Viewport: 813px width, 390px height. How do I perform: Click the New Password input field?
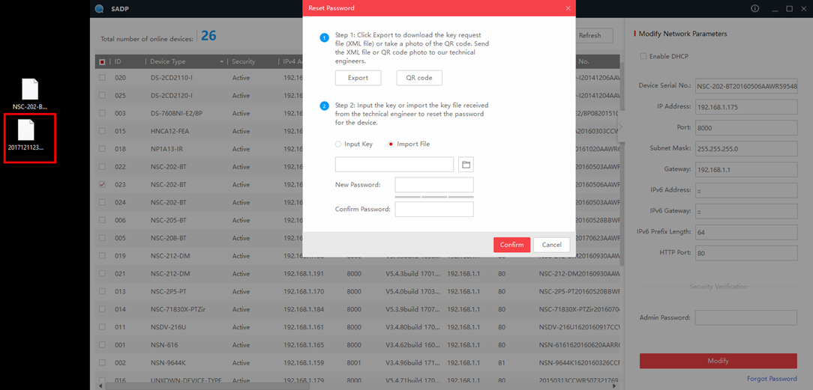pyautogui.click(x=433, y=185)
